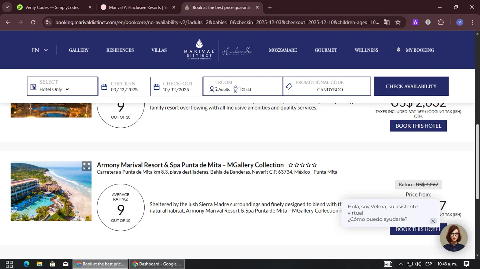480x269 pixels.
Task: Click the site information icon in address bar
Action: click(x=48, y=22)
